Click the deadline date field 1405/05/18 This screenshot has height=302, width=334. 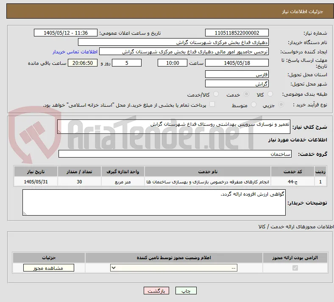(x=237, y=63)
